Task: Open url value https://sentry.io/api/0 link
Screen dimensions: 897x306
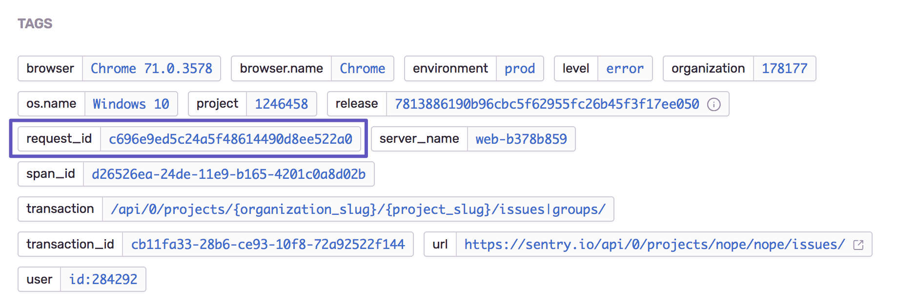Action: (x=654, y=244)
